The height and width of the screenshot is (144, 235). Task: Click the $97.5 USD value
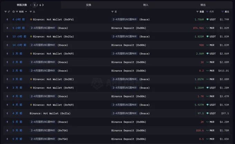click(225, 114)
